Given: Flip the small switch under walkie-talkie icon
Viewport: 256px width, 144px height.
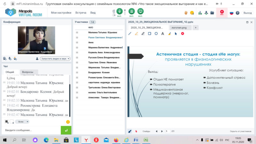Looking at the screenshot, I should 114,15.
